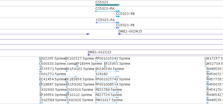223x104 pixels.
Task: Select the CG5023-RB transcript arrows
Action: [x=118, y=16]
